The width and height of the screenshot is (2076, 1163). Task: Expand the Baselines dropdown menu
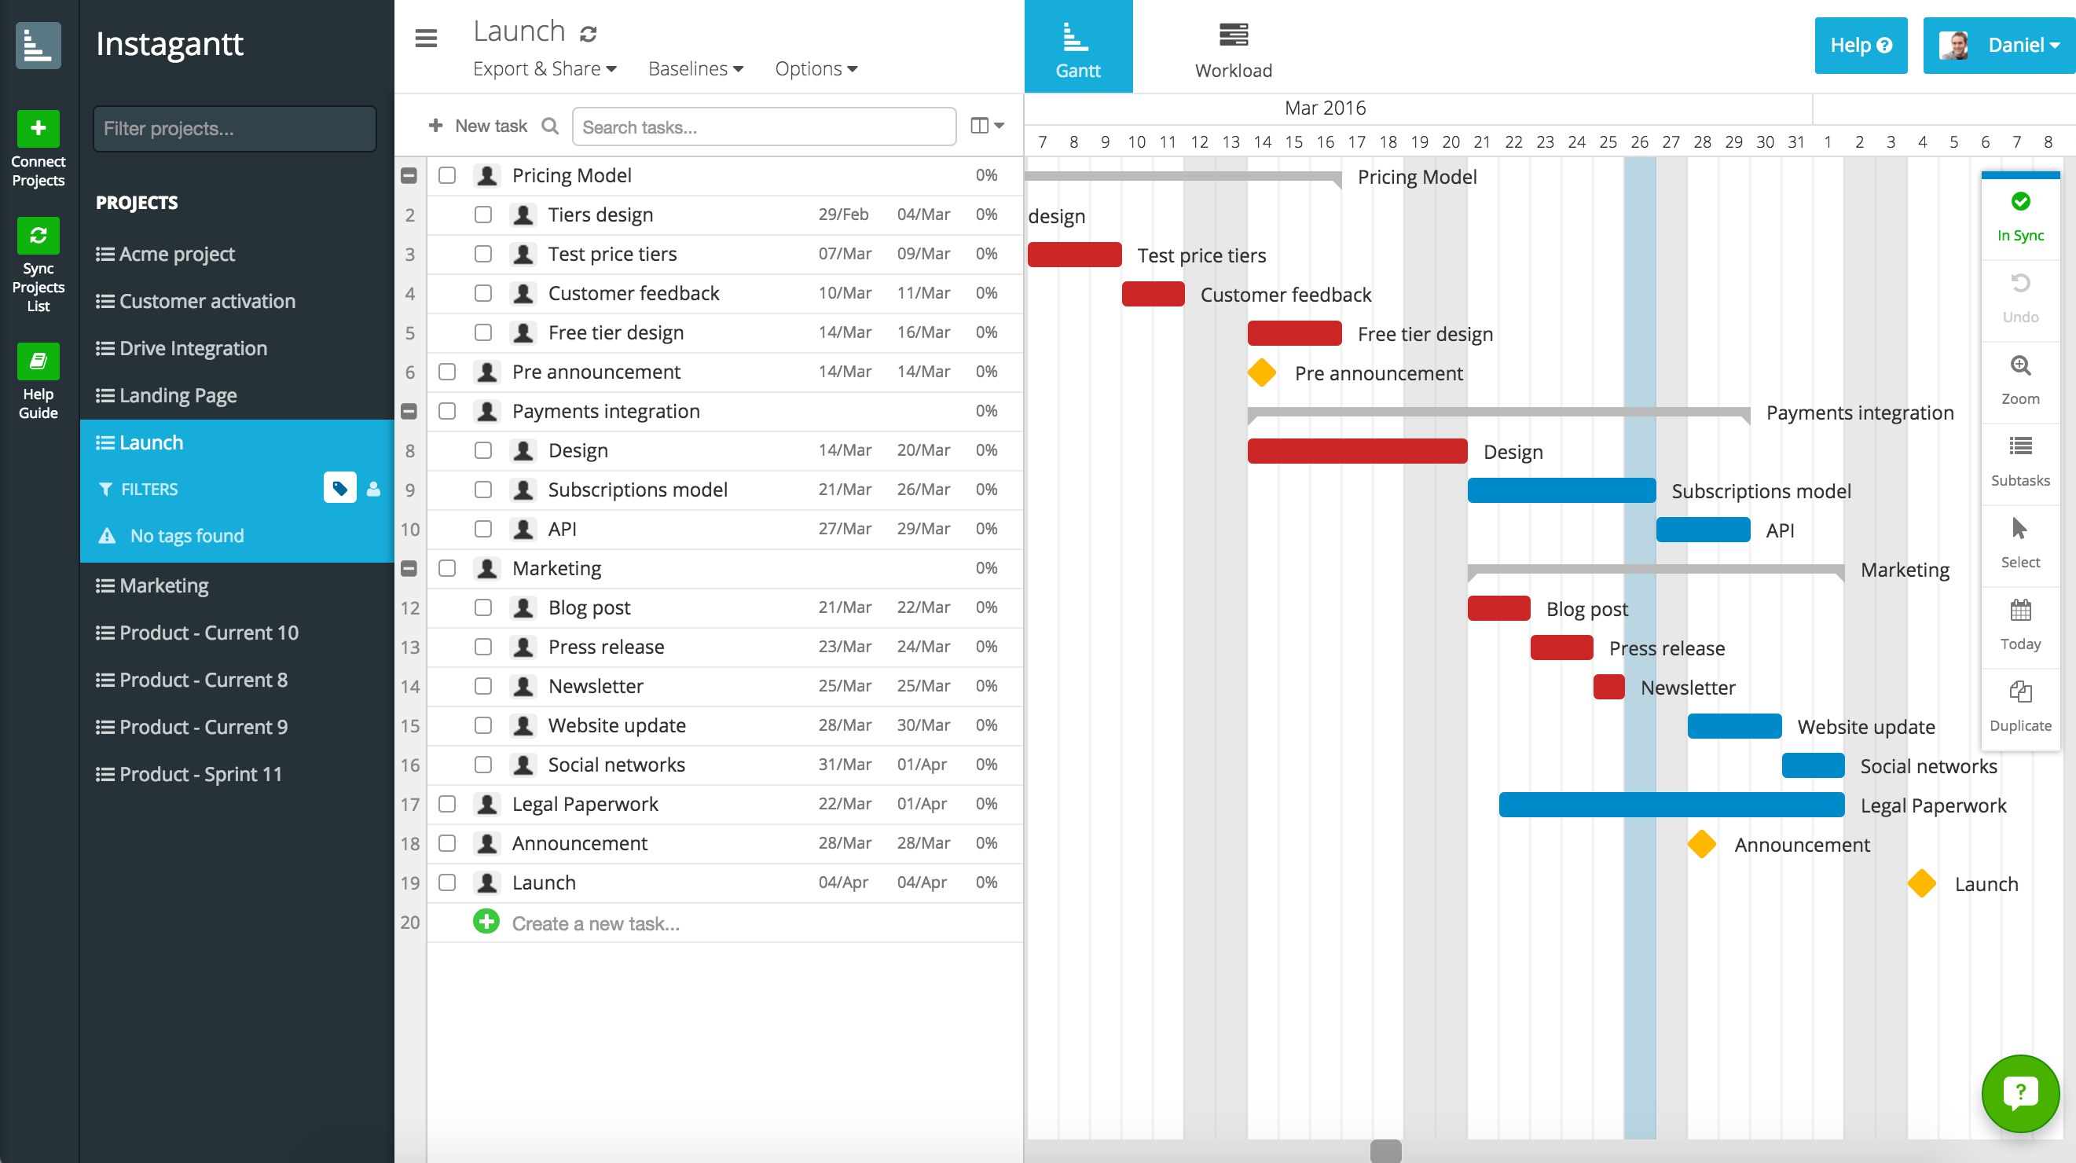[696, 68]
